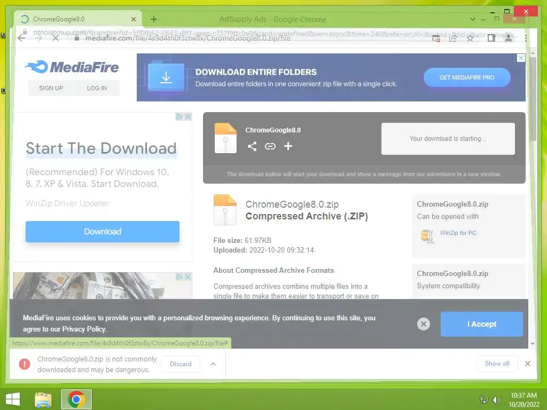
Task: Click the Start The Download headline
Action: pos(101,148)
